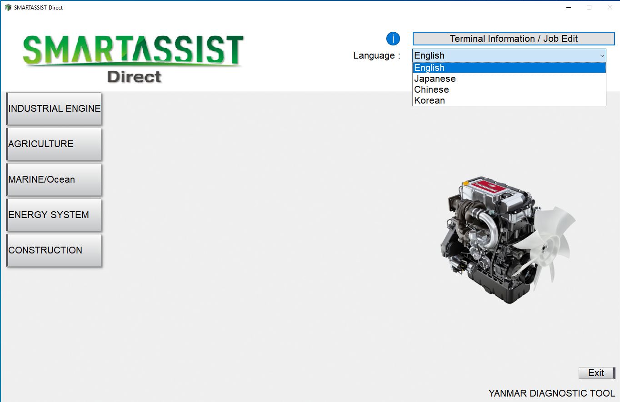
Task: Click the Exit button
Action: click(x=596, y=372)
